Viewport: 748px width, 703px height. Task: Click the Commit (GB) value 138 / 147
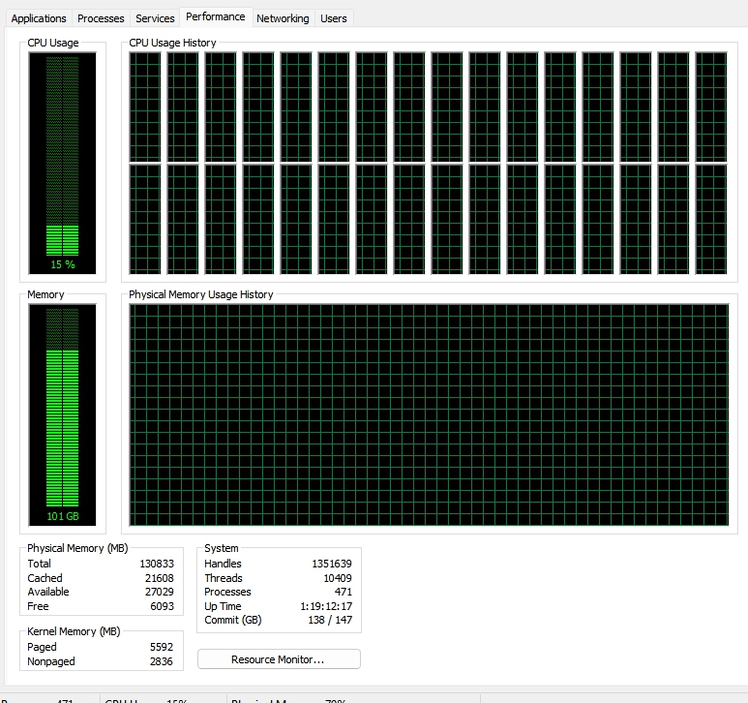[x=330, y=620]
